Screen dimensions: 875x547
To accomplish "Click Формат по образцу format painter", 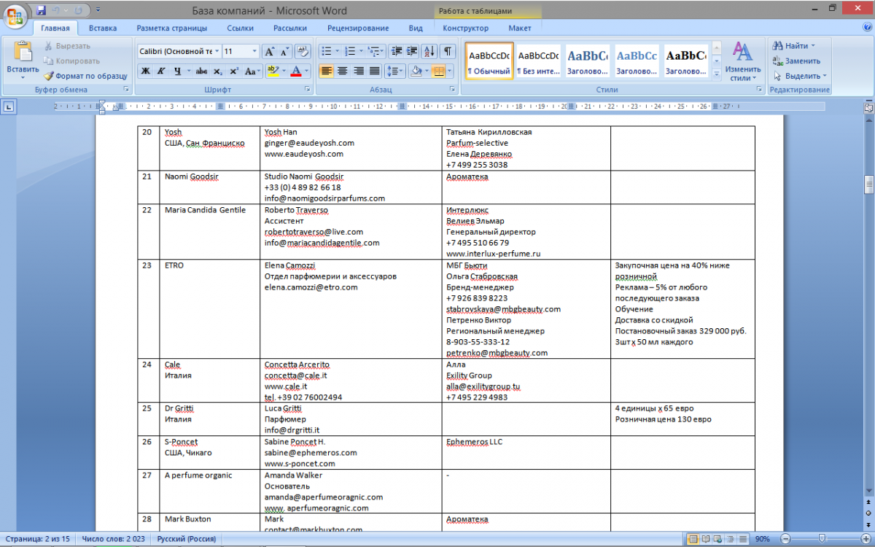I will [85, 75].
